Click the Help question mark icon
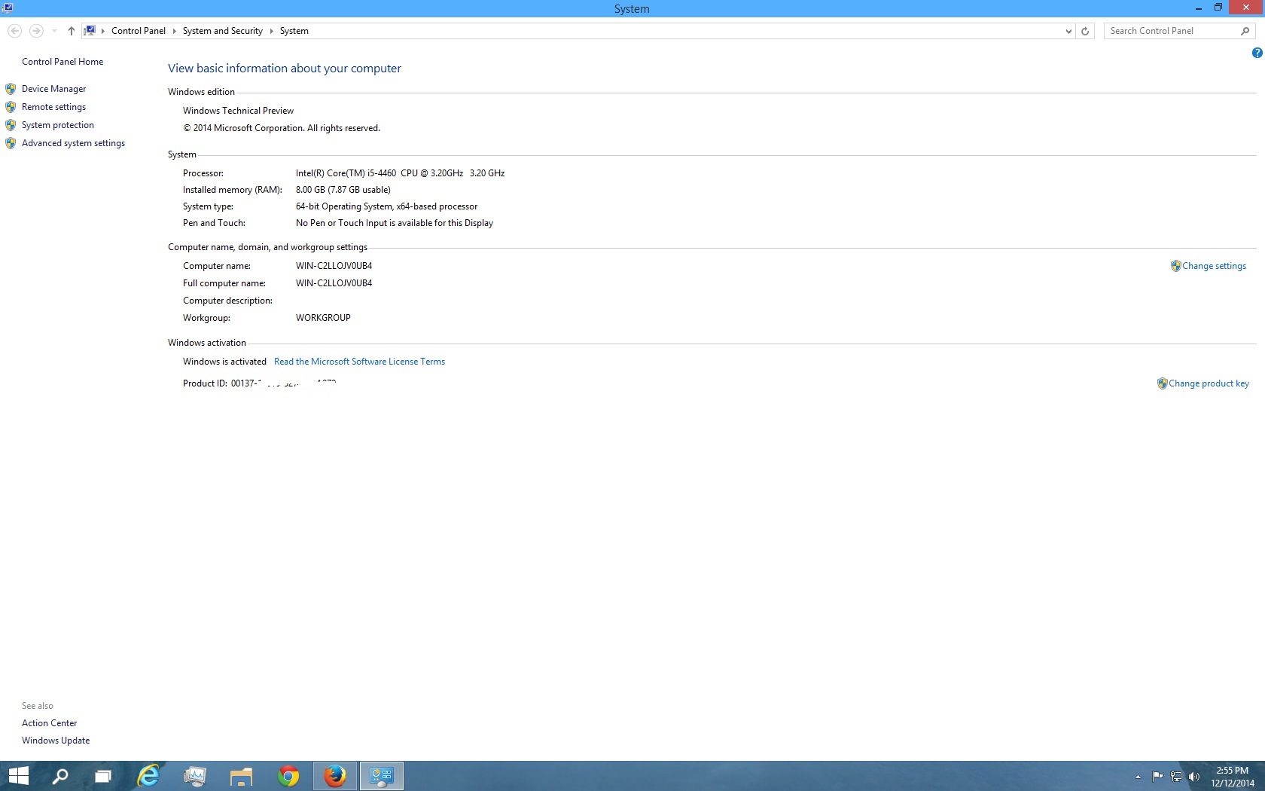Screen dimensions: 1265x791 coord(1257,53)
